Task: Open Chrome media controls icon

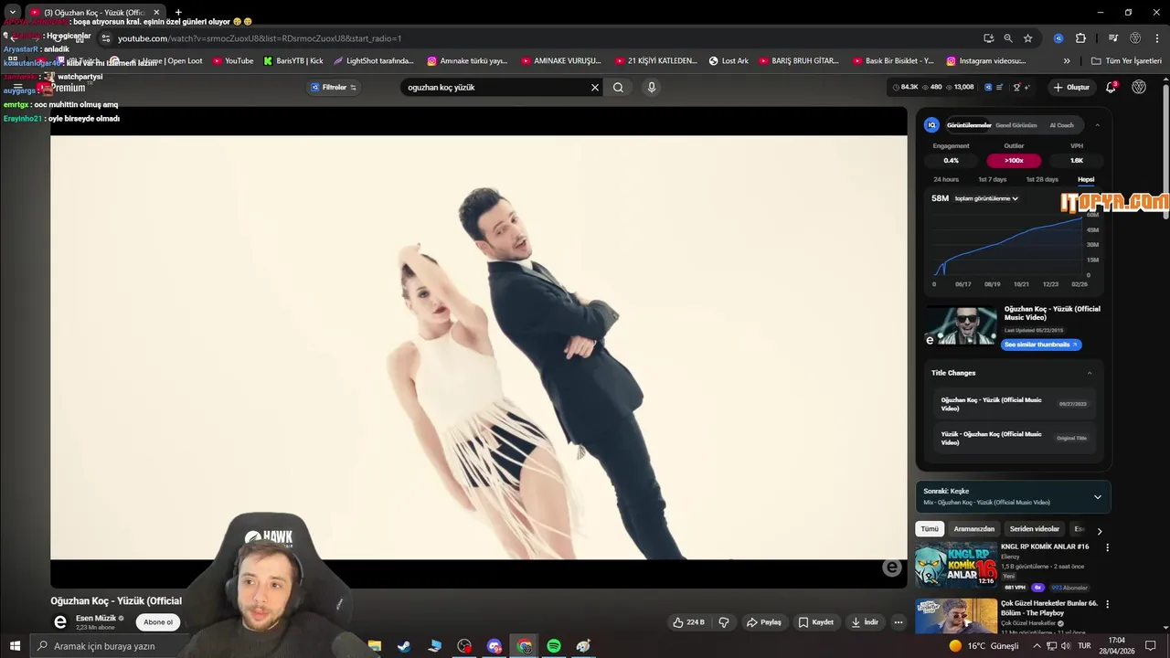Action: click(1112, 38)
